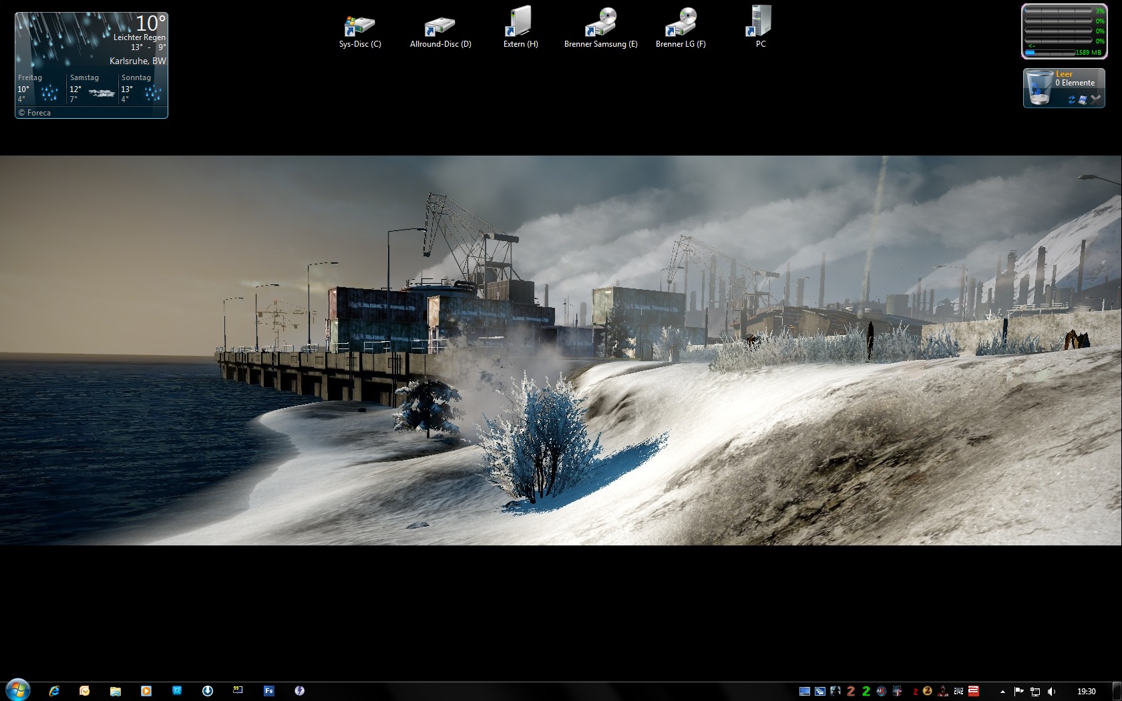Click the gray X empty-bin icon in gadget
This screenshot has width=1122, height=701.
[1095, 99]
